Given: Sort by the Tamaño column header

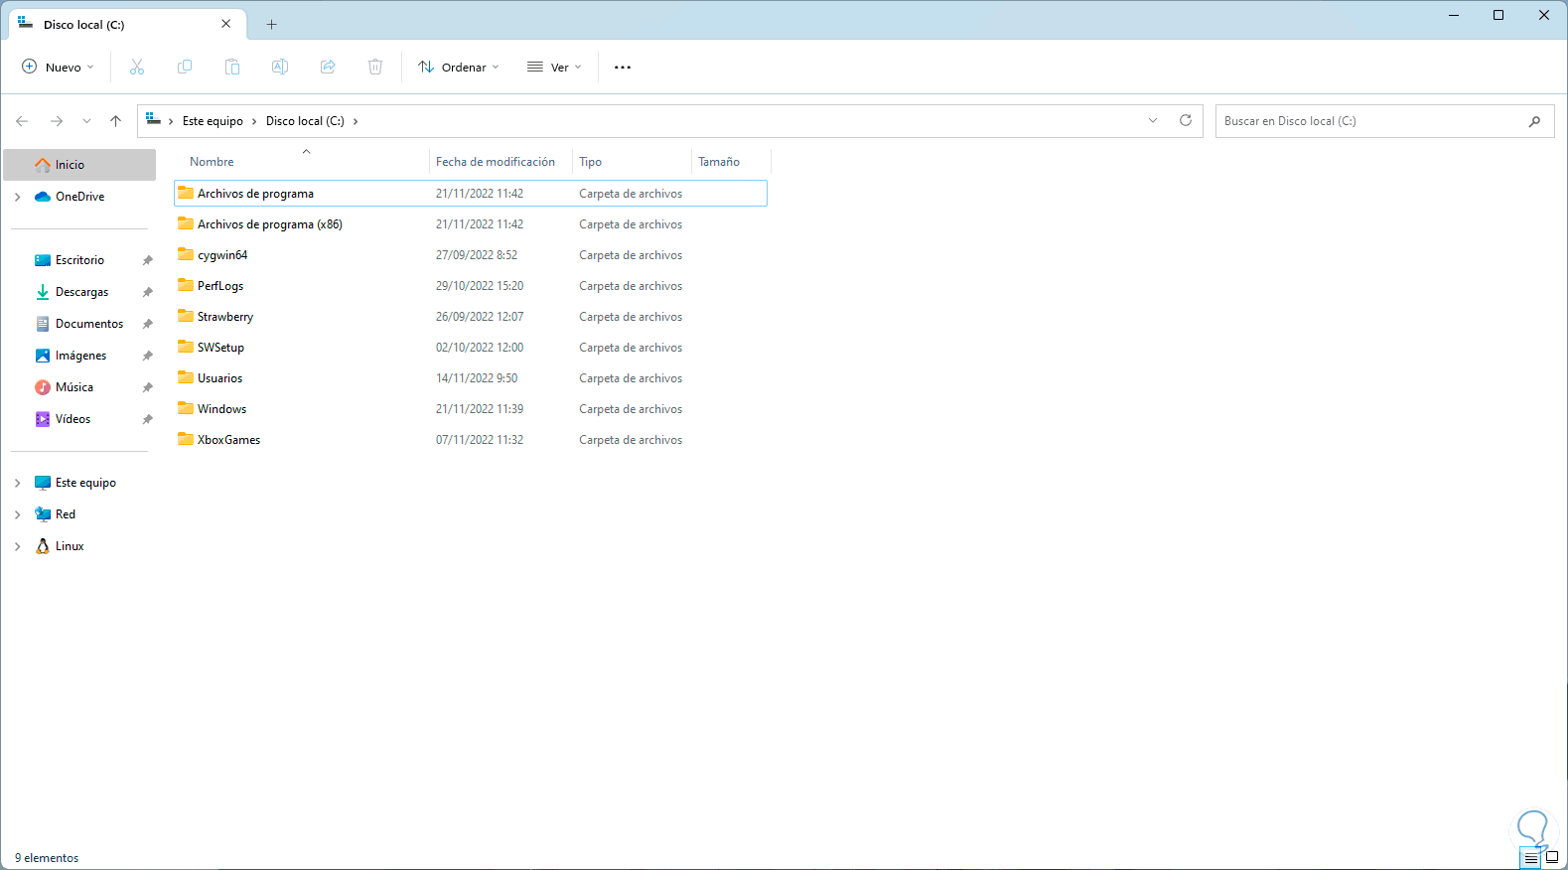Looking at the screenshot, I should pos(719,162).
